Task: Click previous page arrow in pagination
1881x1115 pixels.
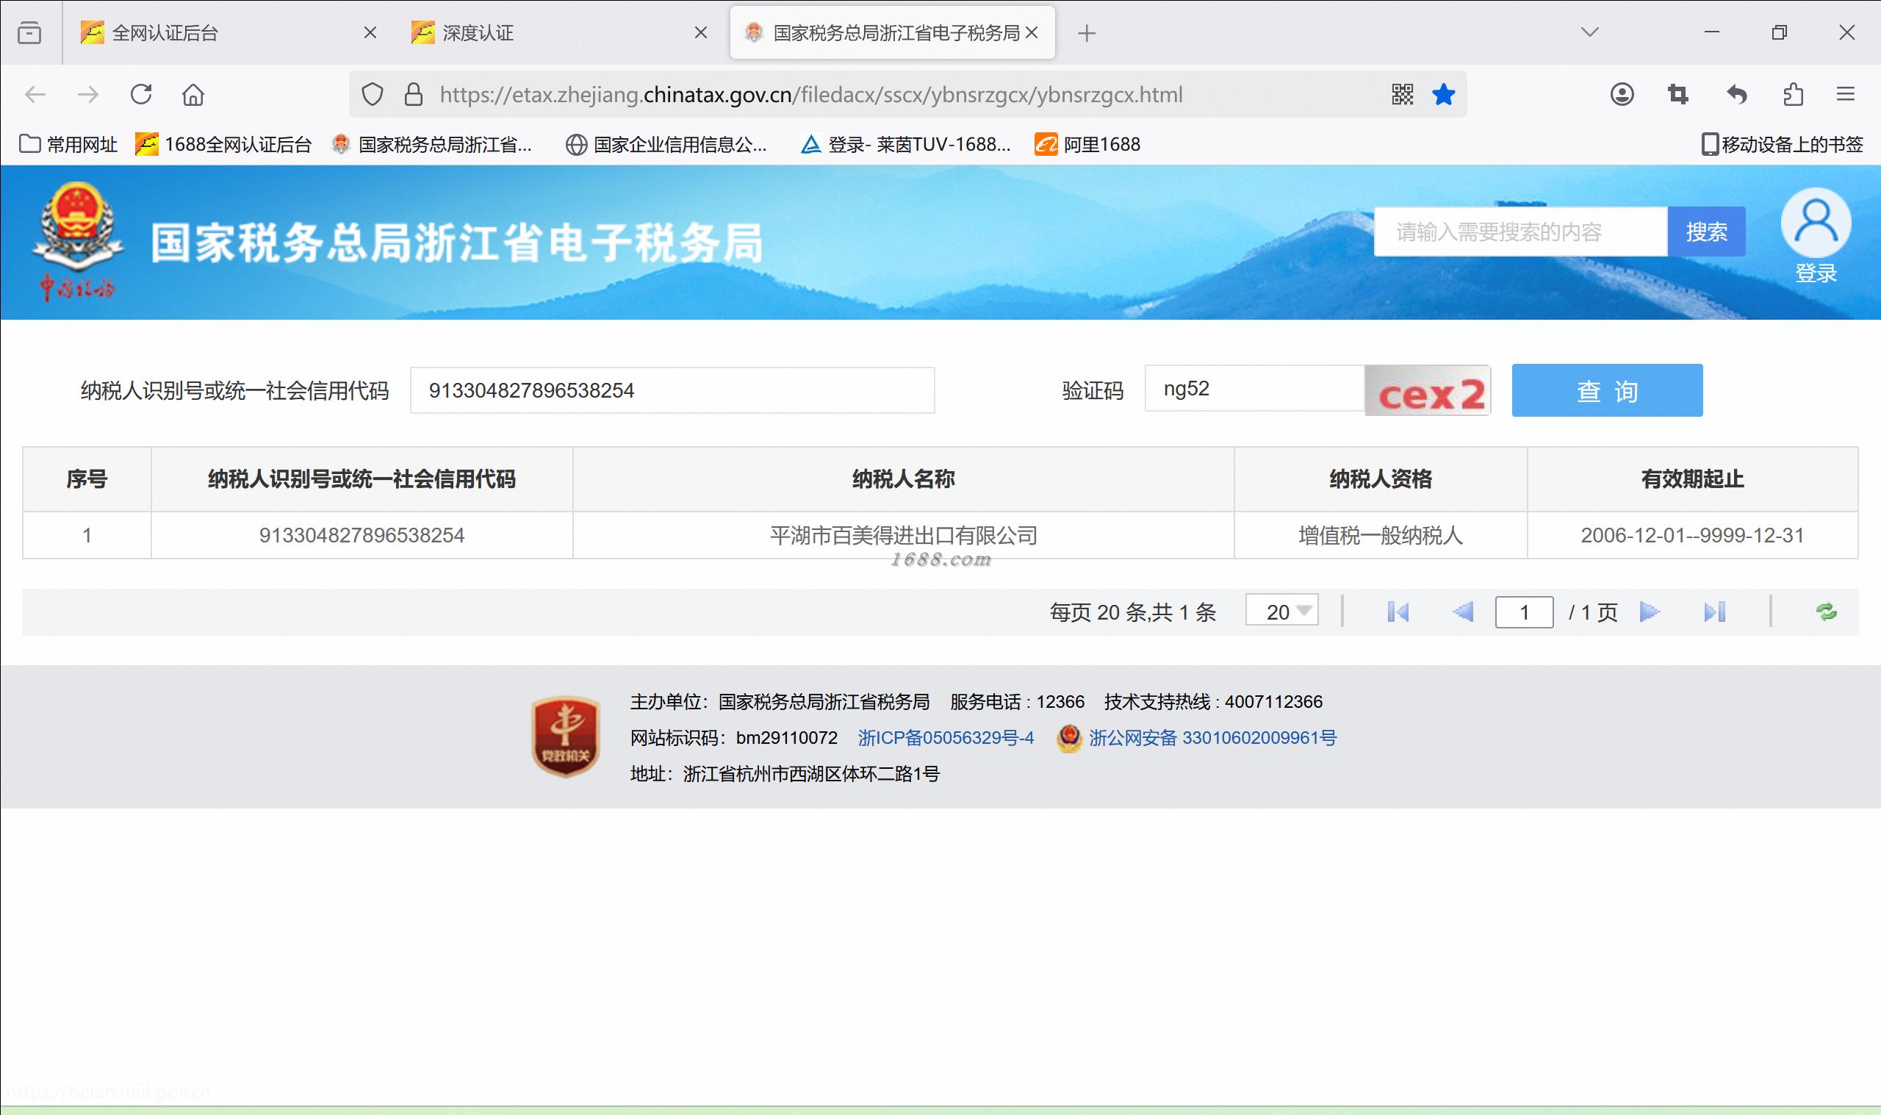Action: pos(1463,612)
